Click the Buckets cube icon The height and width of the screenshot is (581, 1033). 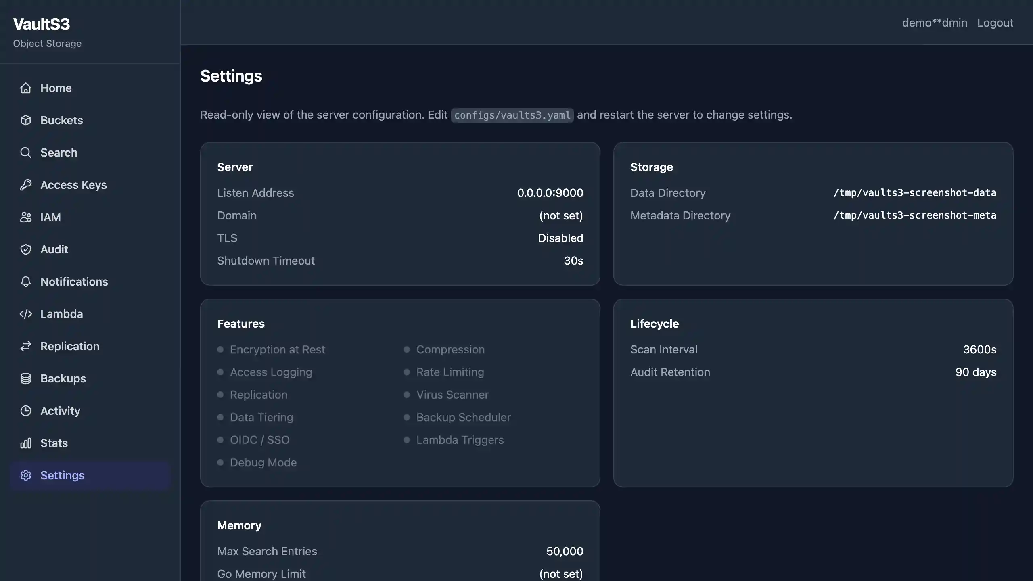[26, 120]
